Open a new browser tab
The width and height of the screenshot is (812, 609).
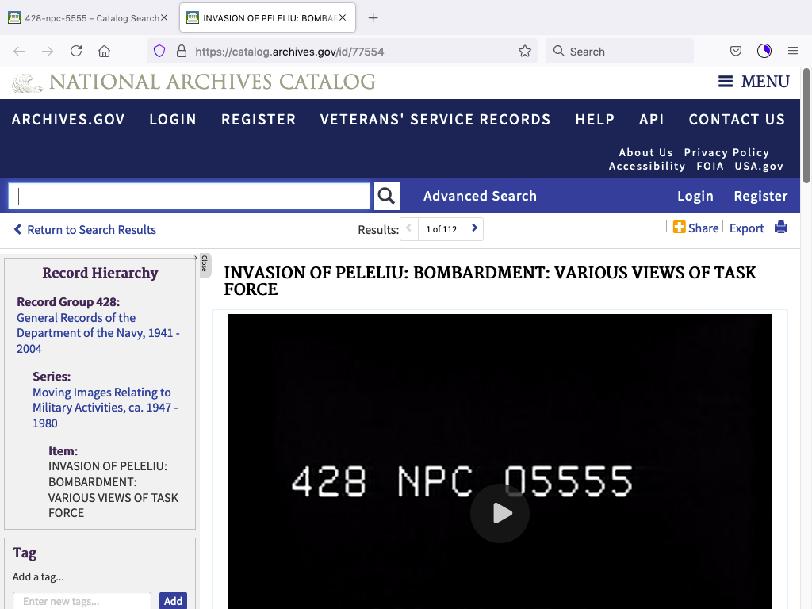click(x=373, y=17)
